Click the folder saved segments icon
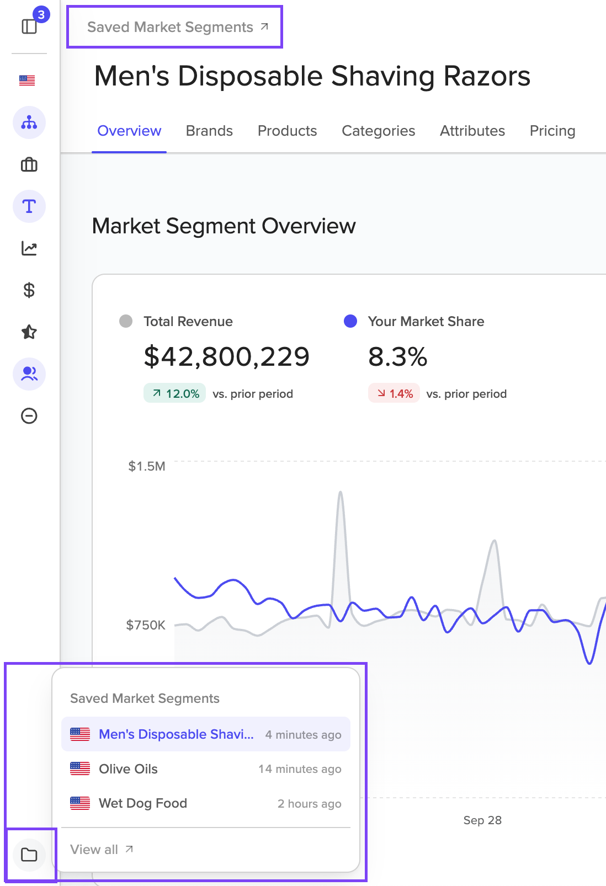This screenshot has width=606, height=886. point(29,855)
